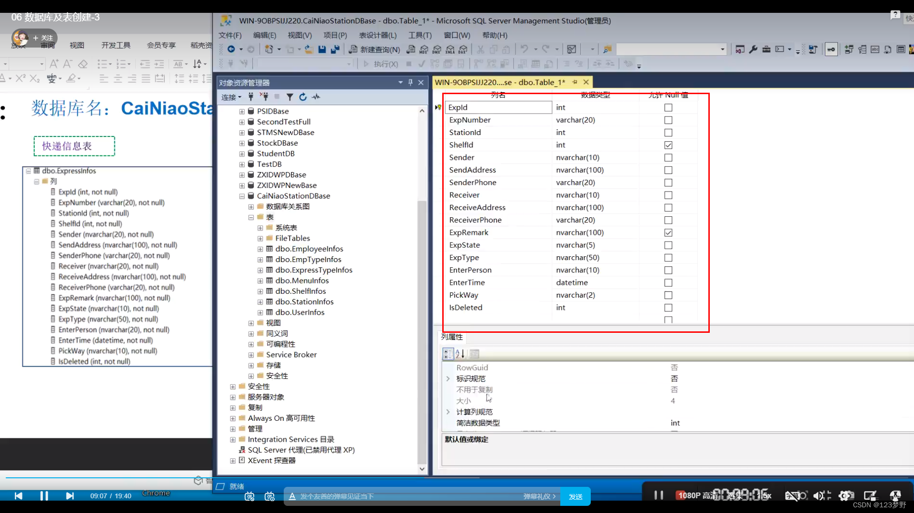Open the 文件(F) menu
Viewport: 914px width, 513px height.
tap(230, 35)
